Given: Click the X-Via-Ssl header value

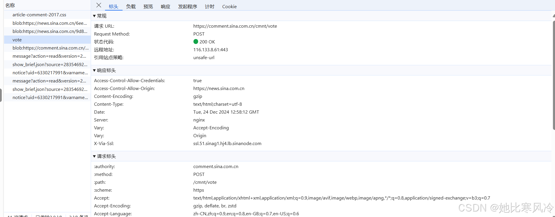Looking at the screenshot, I should tap(227, 143).
